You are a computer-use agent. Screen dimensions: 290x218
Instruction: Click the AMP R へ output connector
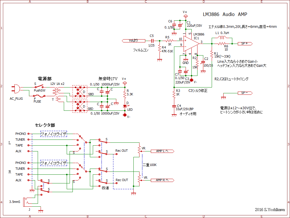click(x=162, y=180)
